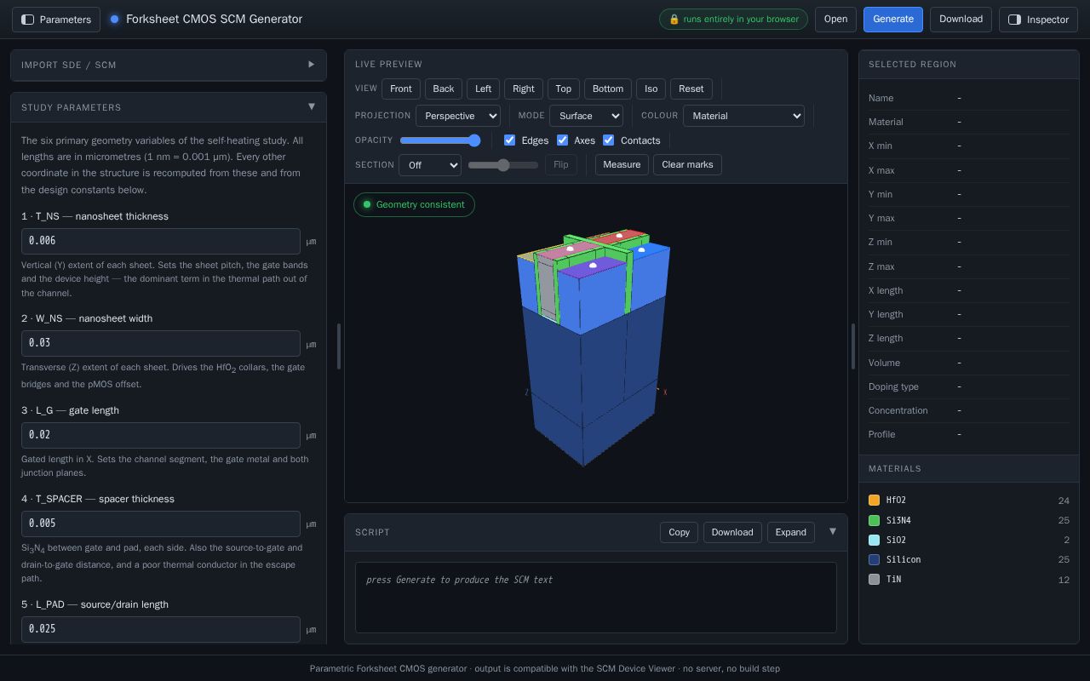Click the green Geometry consistent indicator
This screenshot has width=1090, height=681.
(414, 204)
